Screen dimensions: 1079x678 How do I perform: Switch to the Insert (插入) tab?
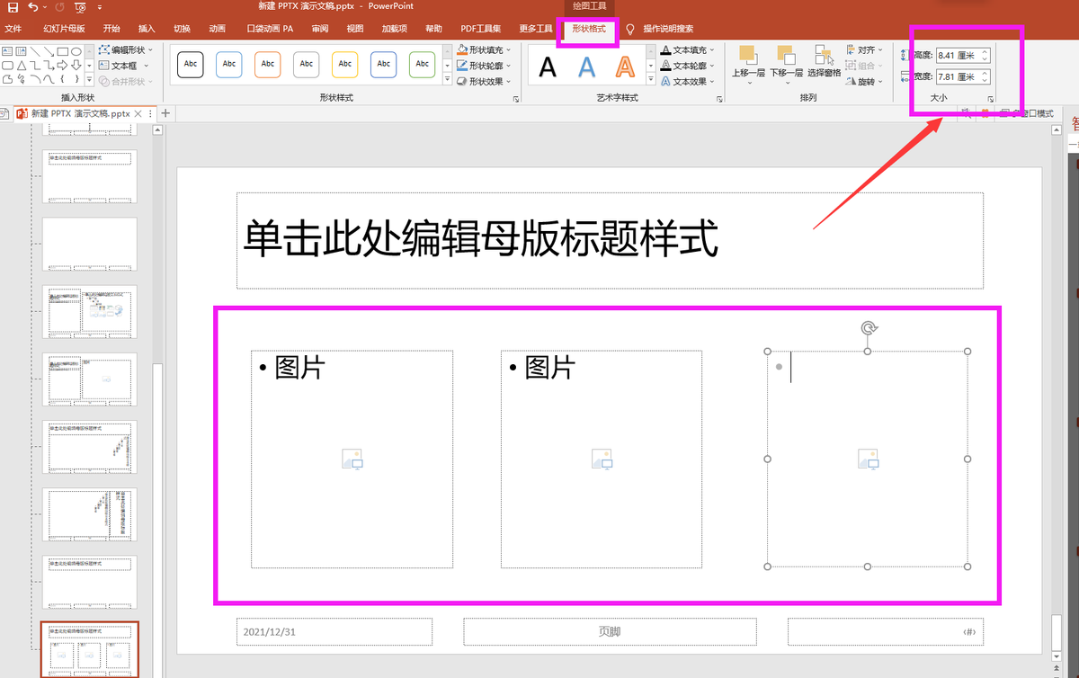point(147,29)
